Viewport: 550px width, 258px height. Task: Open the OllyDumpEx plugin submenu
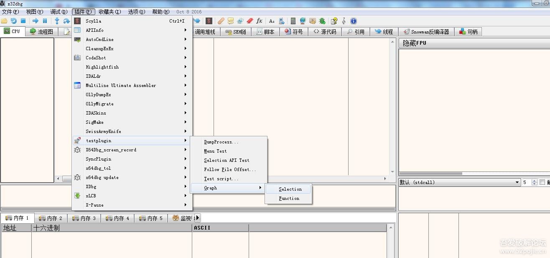point(132,95)
